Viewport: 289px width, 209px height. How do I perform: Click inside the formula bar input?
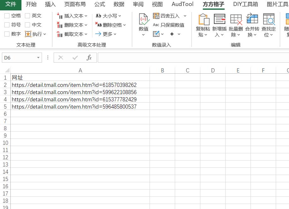(x=193, y=58)
